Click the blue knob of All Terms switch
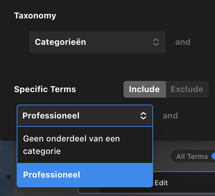 pos(213,156)
